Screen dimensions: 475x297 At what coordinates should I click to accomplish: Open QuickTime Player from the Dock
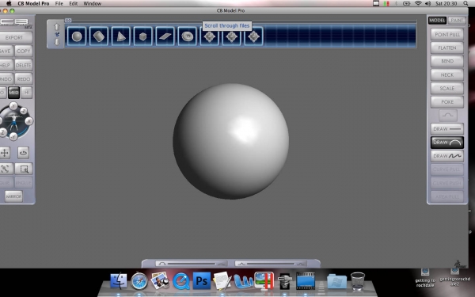tap(181, 281)
